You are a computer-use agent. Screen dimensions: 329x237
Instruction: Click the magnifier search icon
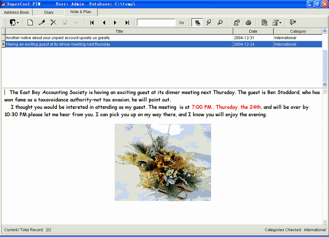pyautogui.click(x=220, y=23)
